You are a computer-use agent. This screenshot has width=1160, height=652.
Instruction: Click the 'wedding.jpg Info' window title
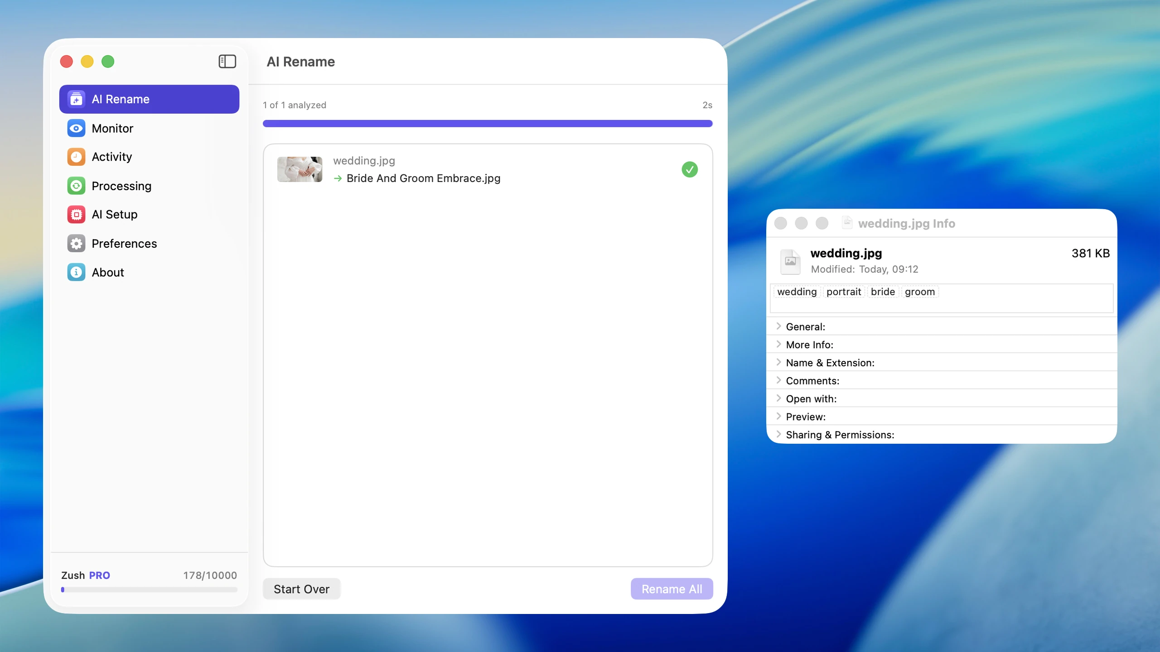pos(906,223)
